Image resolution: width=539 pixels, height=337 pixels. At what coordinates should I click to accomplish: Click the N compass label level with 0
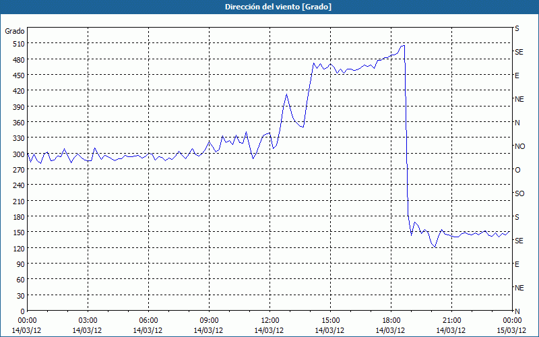tap(517, 311)
